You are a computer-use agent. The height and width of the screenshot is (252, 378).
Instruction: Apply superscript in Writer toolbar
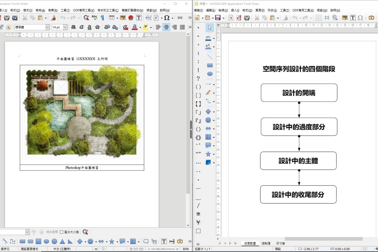(107, 27)
